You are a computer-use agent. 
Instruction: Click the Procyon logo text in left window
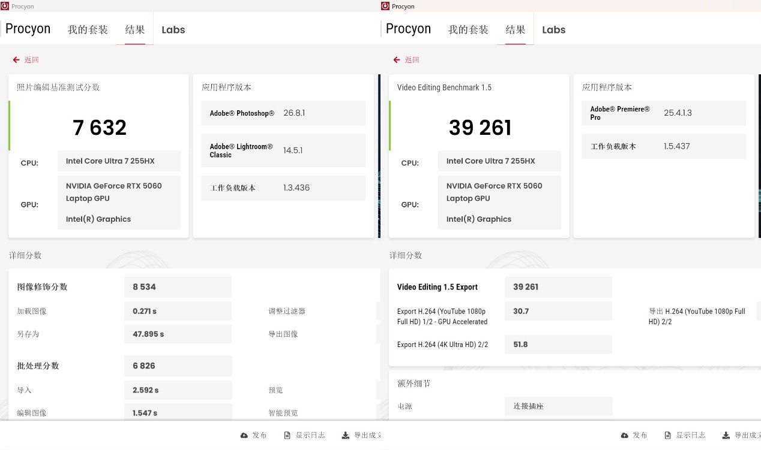[x=28, y=29]
